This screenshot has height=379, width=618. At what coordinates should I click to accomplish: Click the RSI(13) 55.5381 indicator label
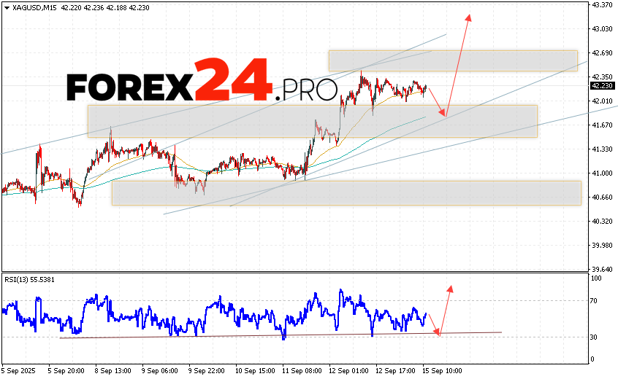pyautogui.click(x=28, y=279)
